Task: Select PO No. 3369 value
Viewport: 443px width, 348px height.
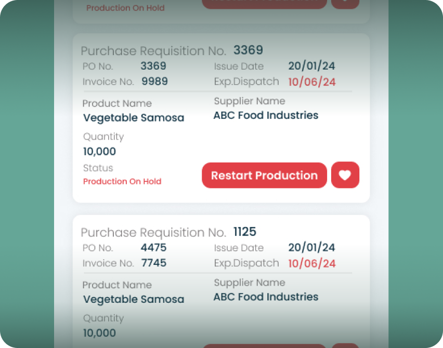Action: [x=153, y=66]
